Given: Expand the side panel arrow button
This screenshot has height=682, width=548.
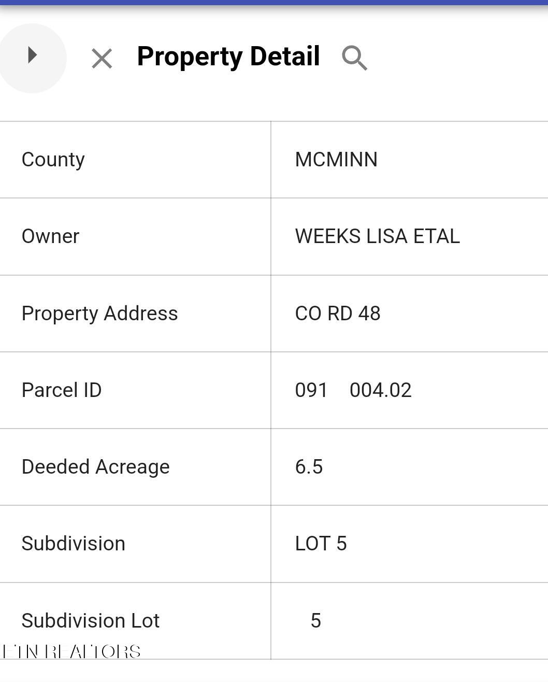Looking at the screenshot, I should (x=32, y=56).
